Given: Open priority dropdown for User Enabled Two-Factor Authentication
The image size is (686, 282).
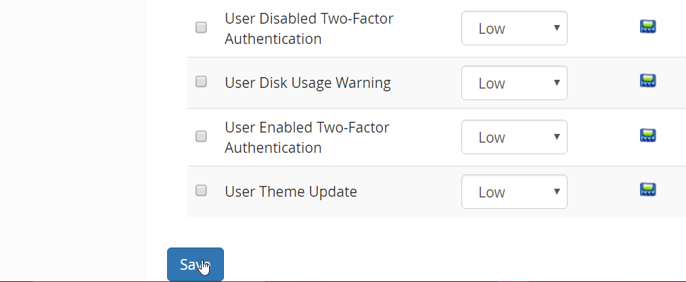Looking at the screenshot, I should [514, 137].
